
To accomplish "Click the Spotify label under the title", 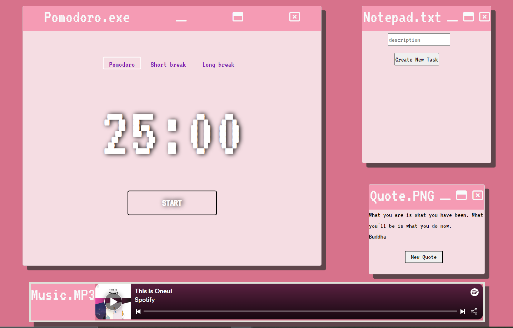I will coord(145,300).
